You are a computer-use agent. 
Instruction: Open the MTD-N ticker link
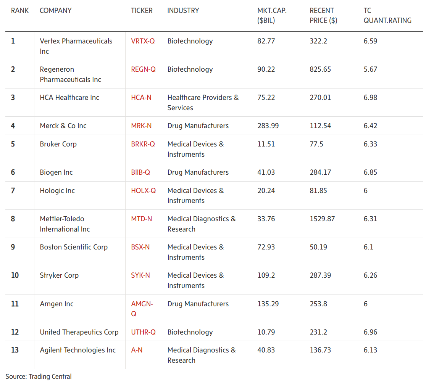pos(141,219)
